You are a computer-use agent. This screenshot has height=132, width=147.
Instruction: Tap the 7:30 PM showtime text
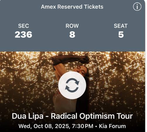coord(83,126)
